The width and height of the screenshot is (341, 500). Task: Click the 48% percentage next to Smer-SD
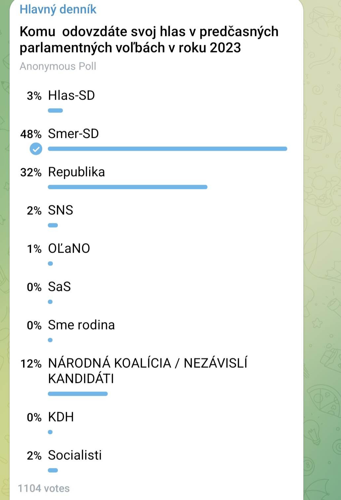pos(31,134)
